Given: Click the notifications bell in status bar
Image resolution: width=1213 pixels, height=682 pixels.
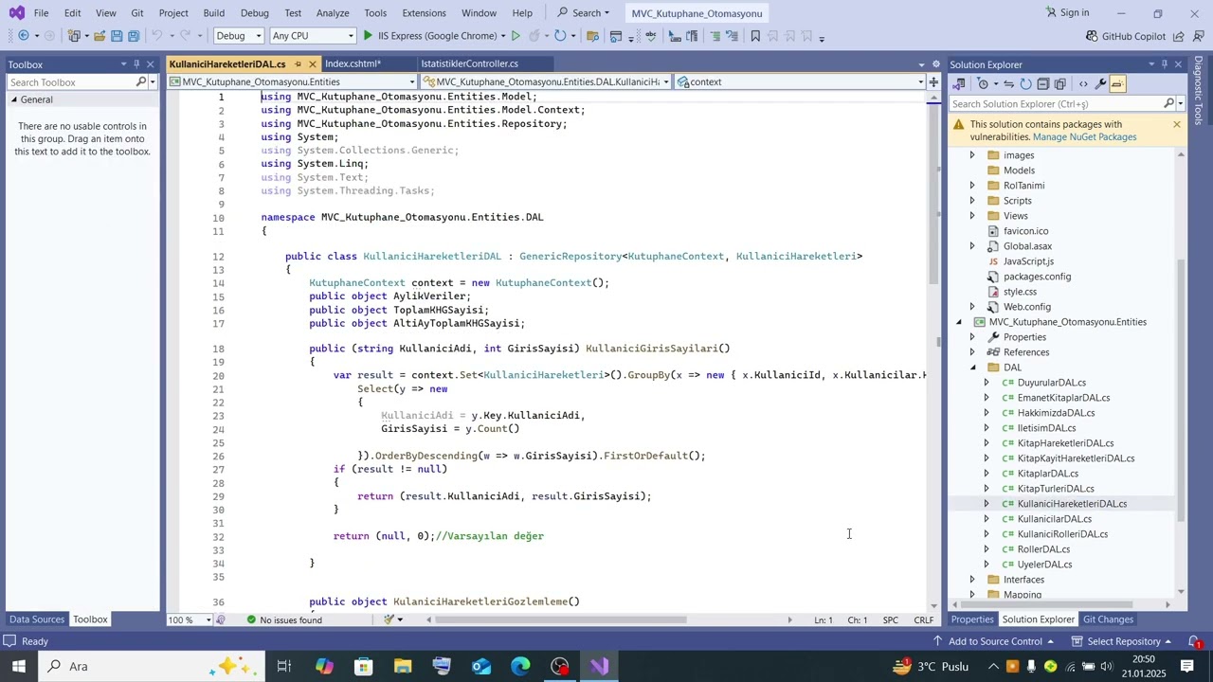Looking at the screenshot, I should tap(1195, 641).
